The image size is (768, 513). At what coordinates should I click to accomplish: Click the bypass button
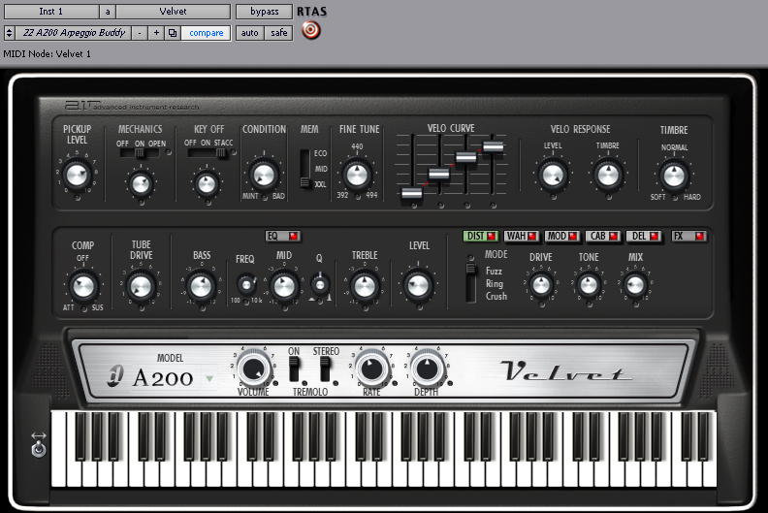(x=264, y=12)
